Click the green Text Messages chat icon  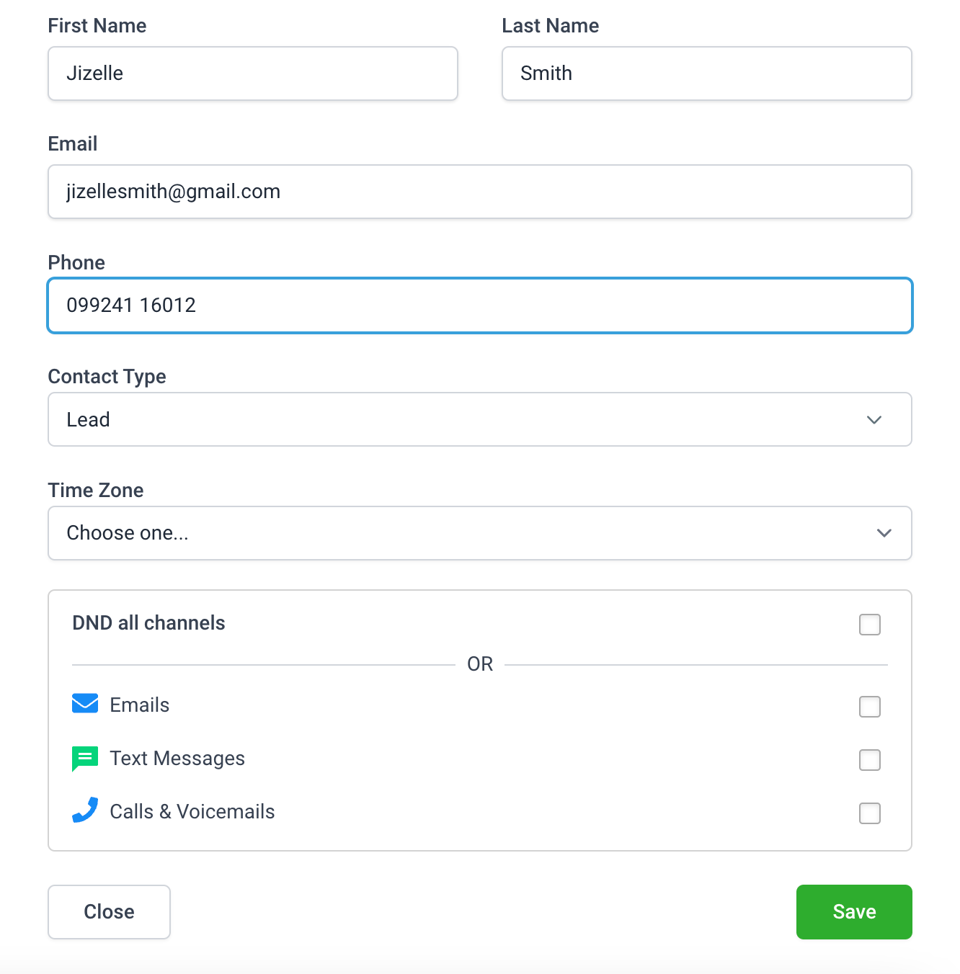(x=85, y=758)
